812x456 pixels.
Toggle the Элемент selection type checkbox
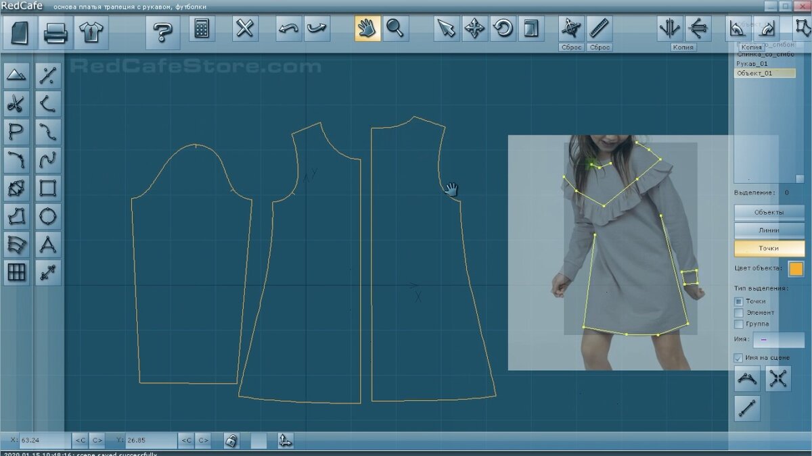point(739,313)
